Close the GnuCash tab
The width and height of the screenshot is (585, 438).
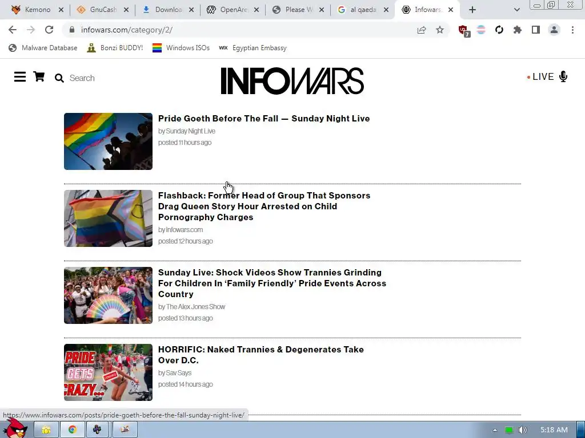pyautogui.click(x=126, y=10)
